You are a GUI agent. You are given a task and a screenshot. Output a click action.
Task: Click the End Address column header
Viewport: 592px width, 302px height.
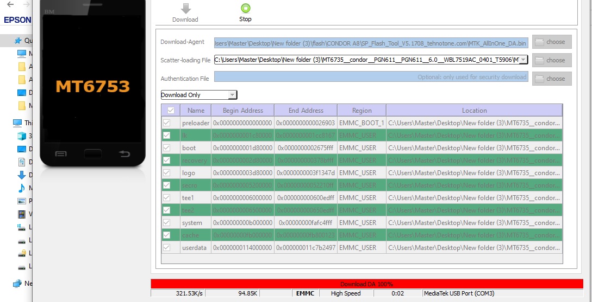[306, 110]
